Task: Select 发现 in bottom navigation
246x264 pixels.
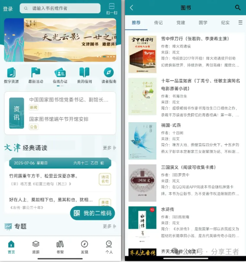Action: pos(84,247)
